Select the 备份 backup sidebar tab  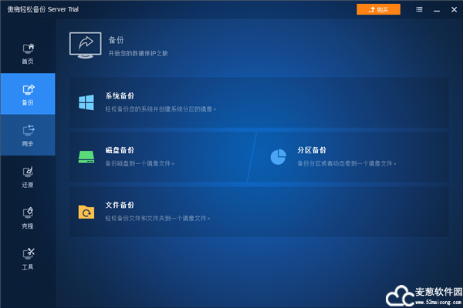(28, 94)
